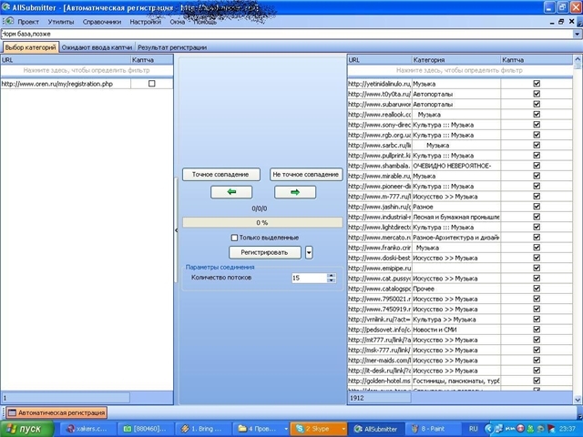Increase the thread count spinner

(332, 276)
